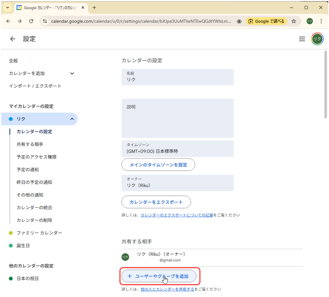
Task: Select ファミリー カレンダー in sidebar
Action: [x=39, y=233]
